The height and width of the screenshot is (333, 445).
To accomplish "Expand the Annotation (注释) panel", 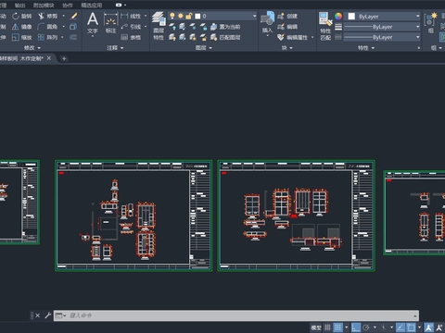I will 115,48.
